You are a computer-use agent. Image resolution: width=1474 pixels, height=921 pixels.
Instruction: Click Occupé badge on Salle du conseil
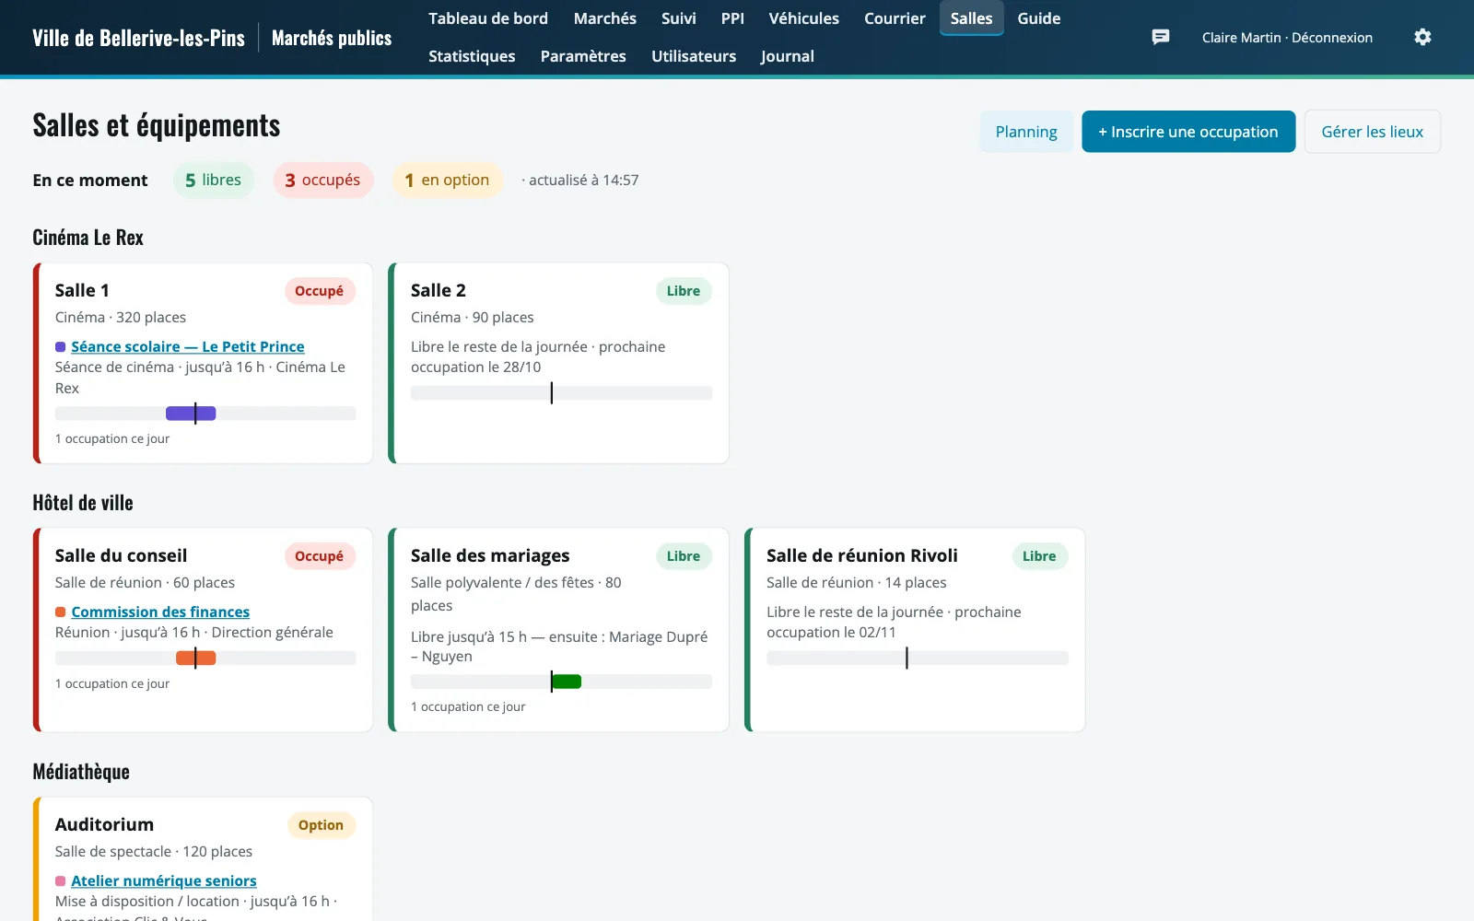click(x=319, y=556)
